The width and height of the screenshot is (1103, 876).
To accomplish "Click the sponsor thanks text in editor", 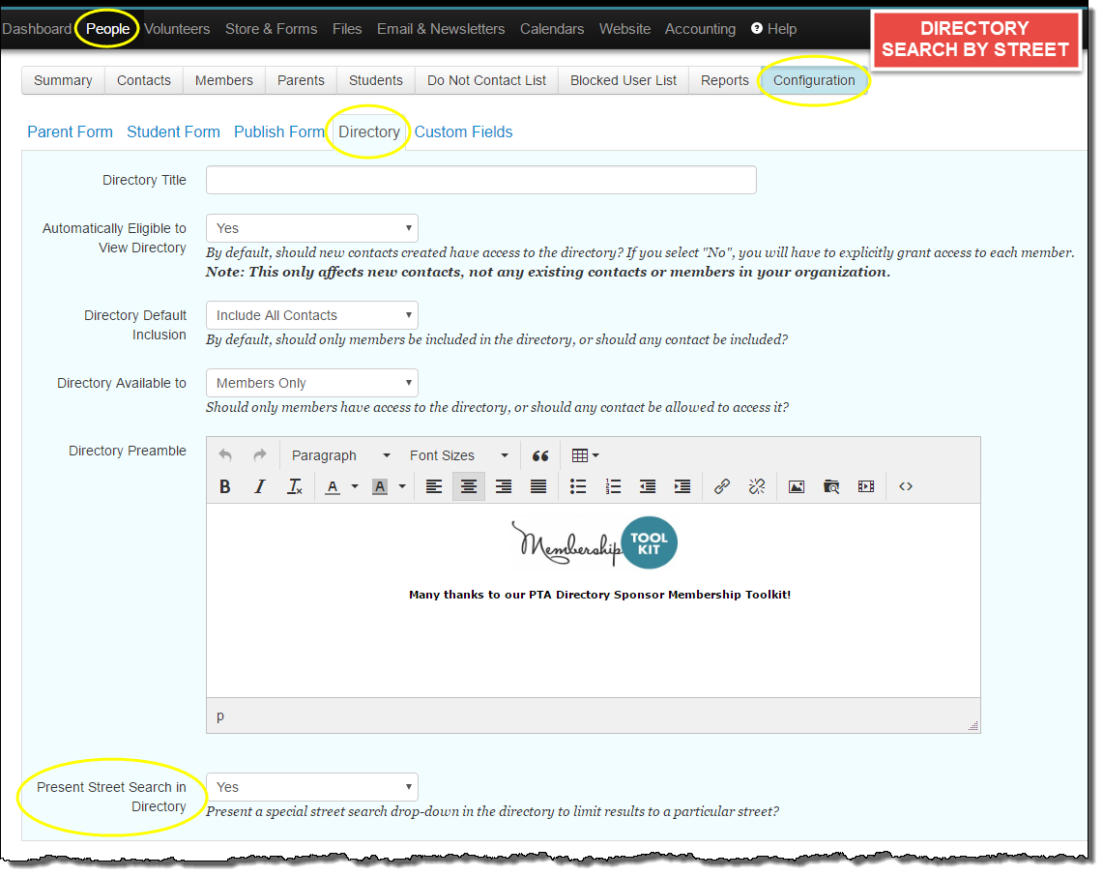I will [x=600, y=595].
